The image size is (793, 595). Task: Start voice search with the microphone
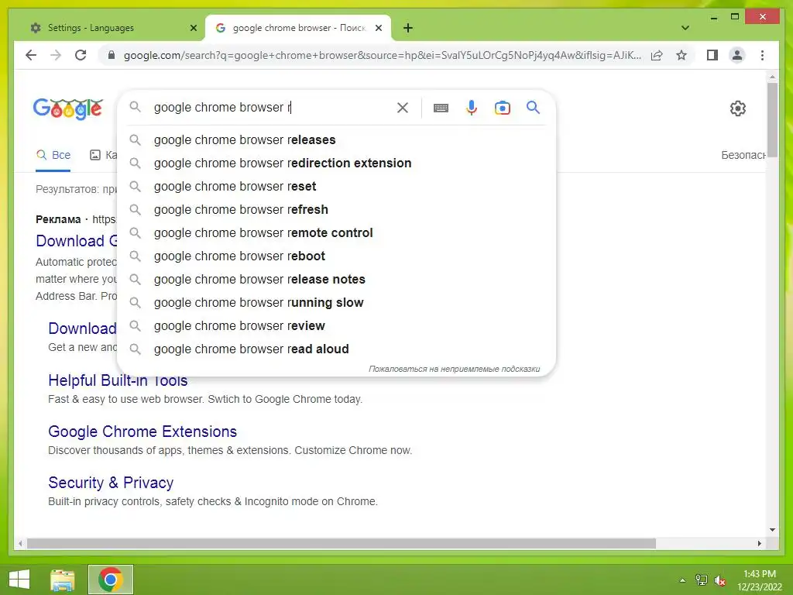tap(472, 108)
